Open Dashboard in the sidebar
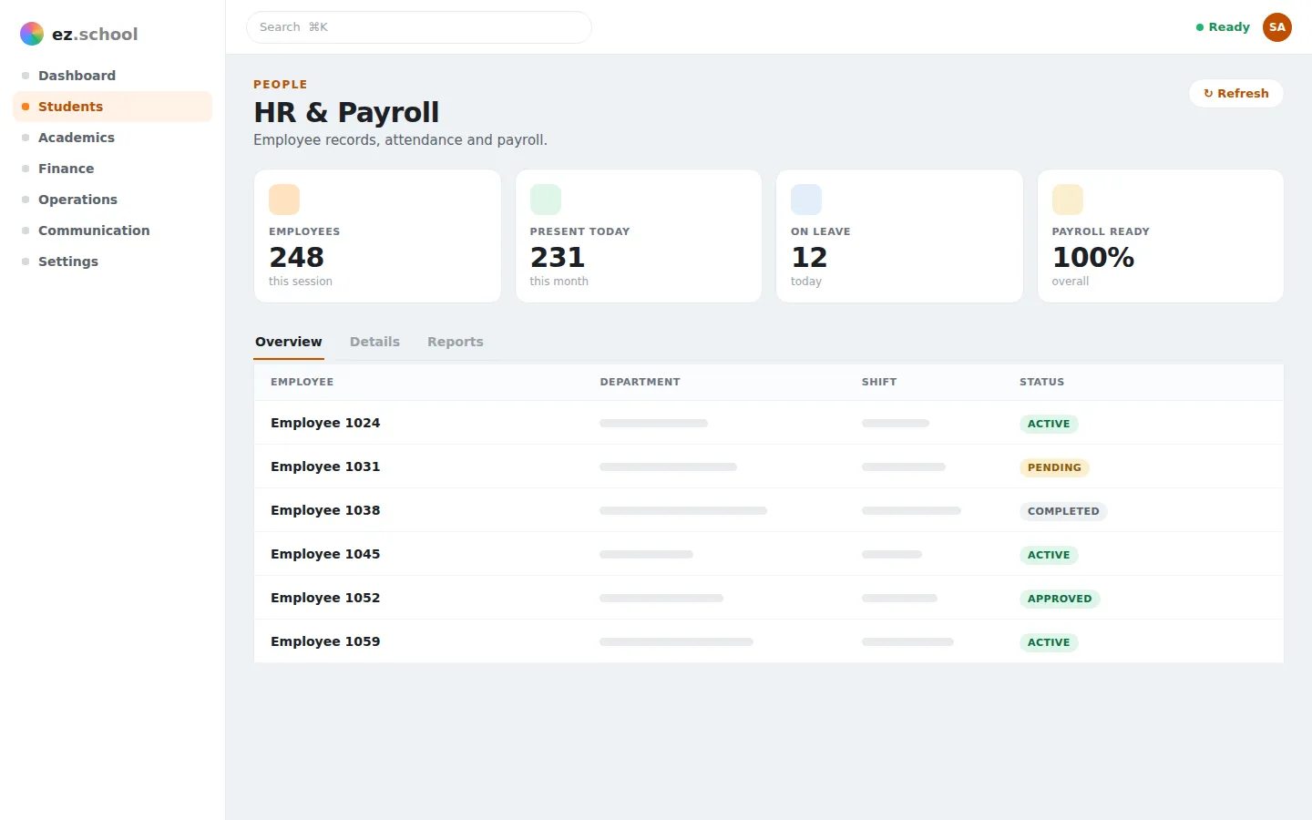This screenshot has height=820, width=1312. (113, 76)
